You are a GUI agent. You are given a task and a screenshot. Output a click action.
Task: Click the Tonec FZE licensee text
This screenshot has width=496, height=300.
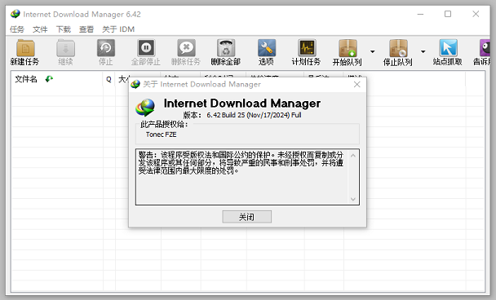click(162, 135)
